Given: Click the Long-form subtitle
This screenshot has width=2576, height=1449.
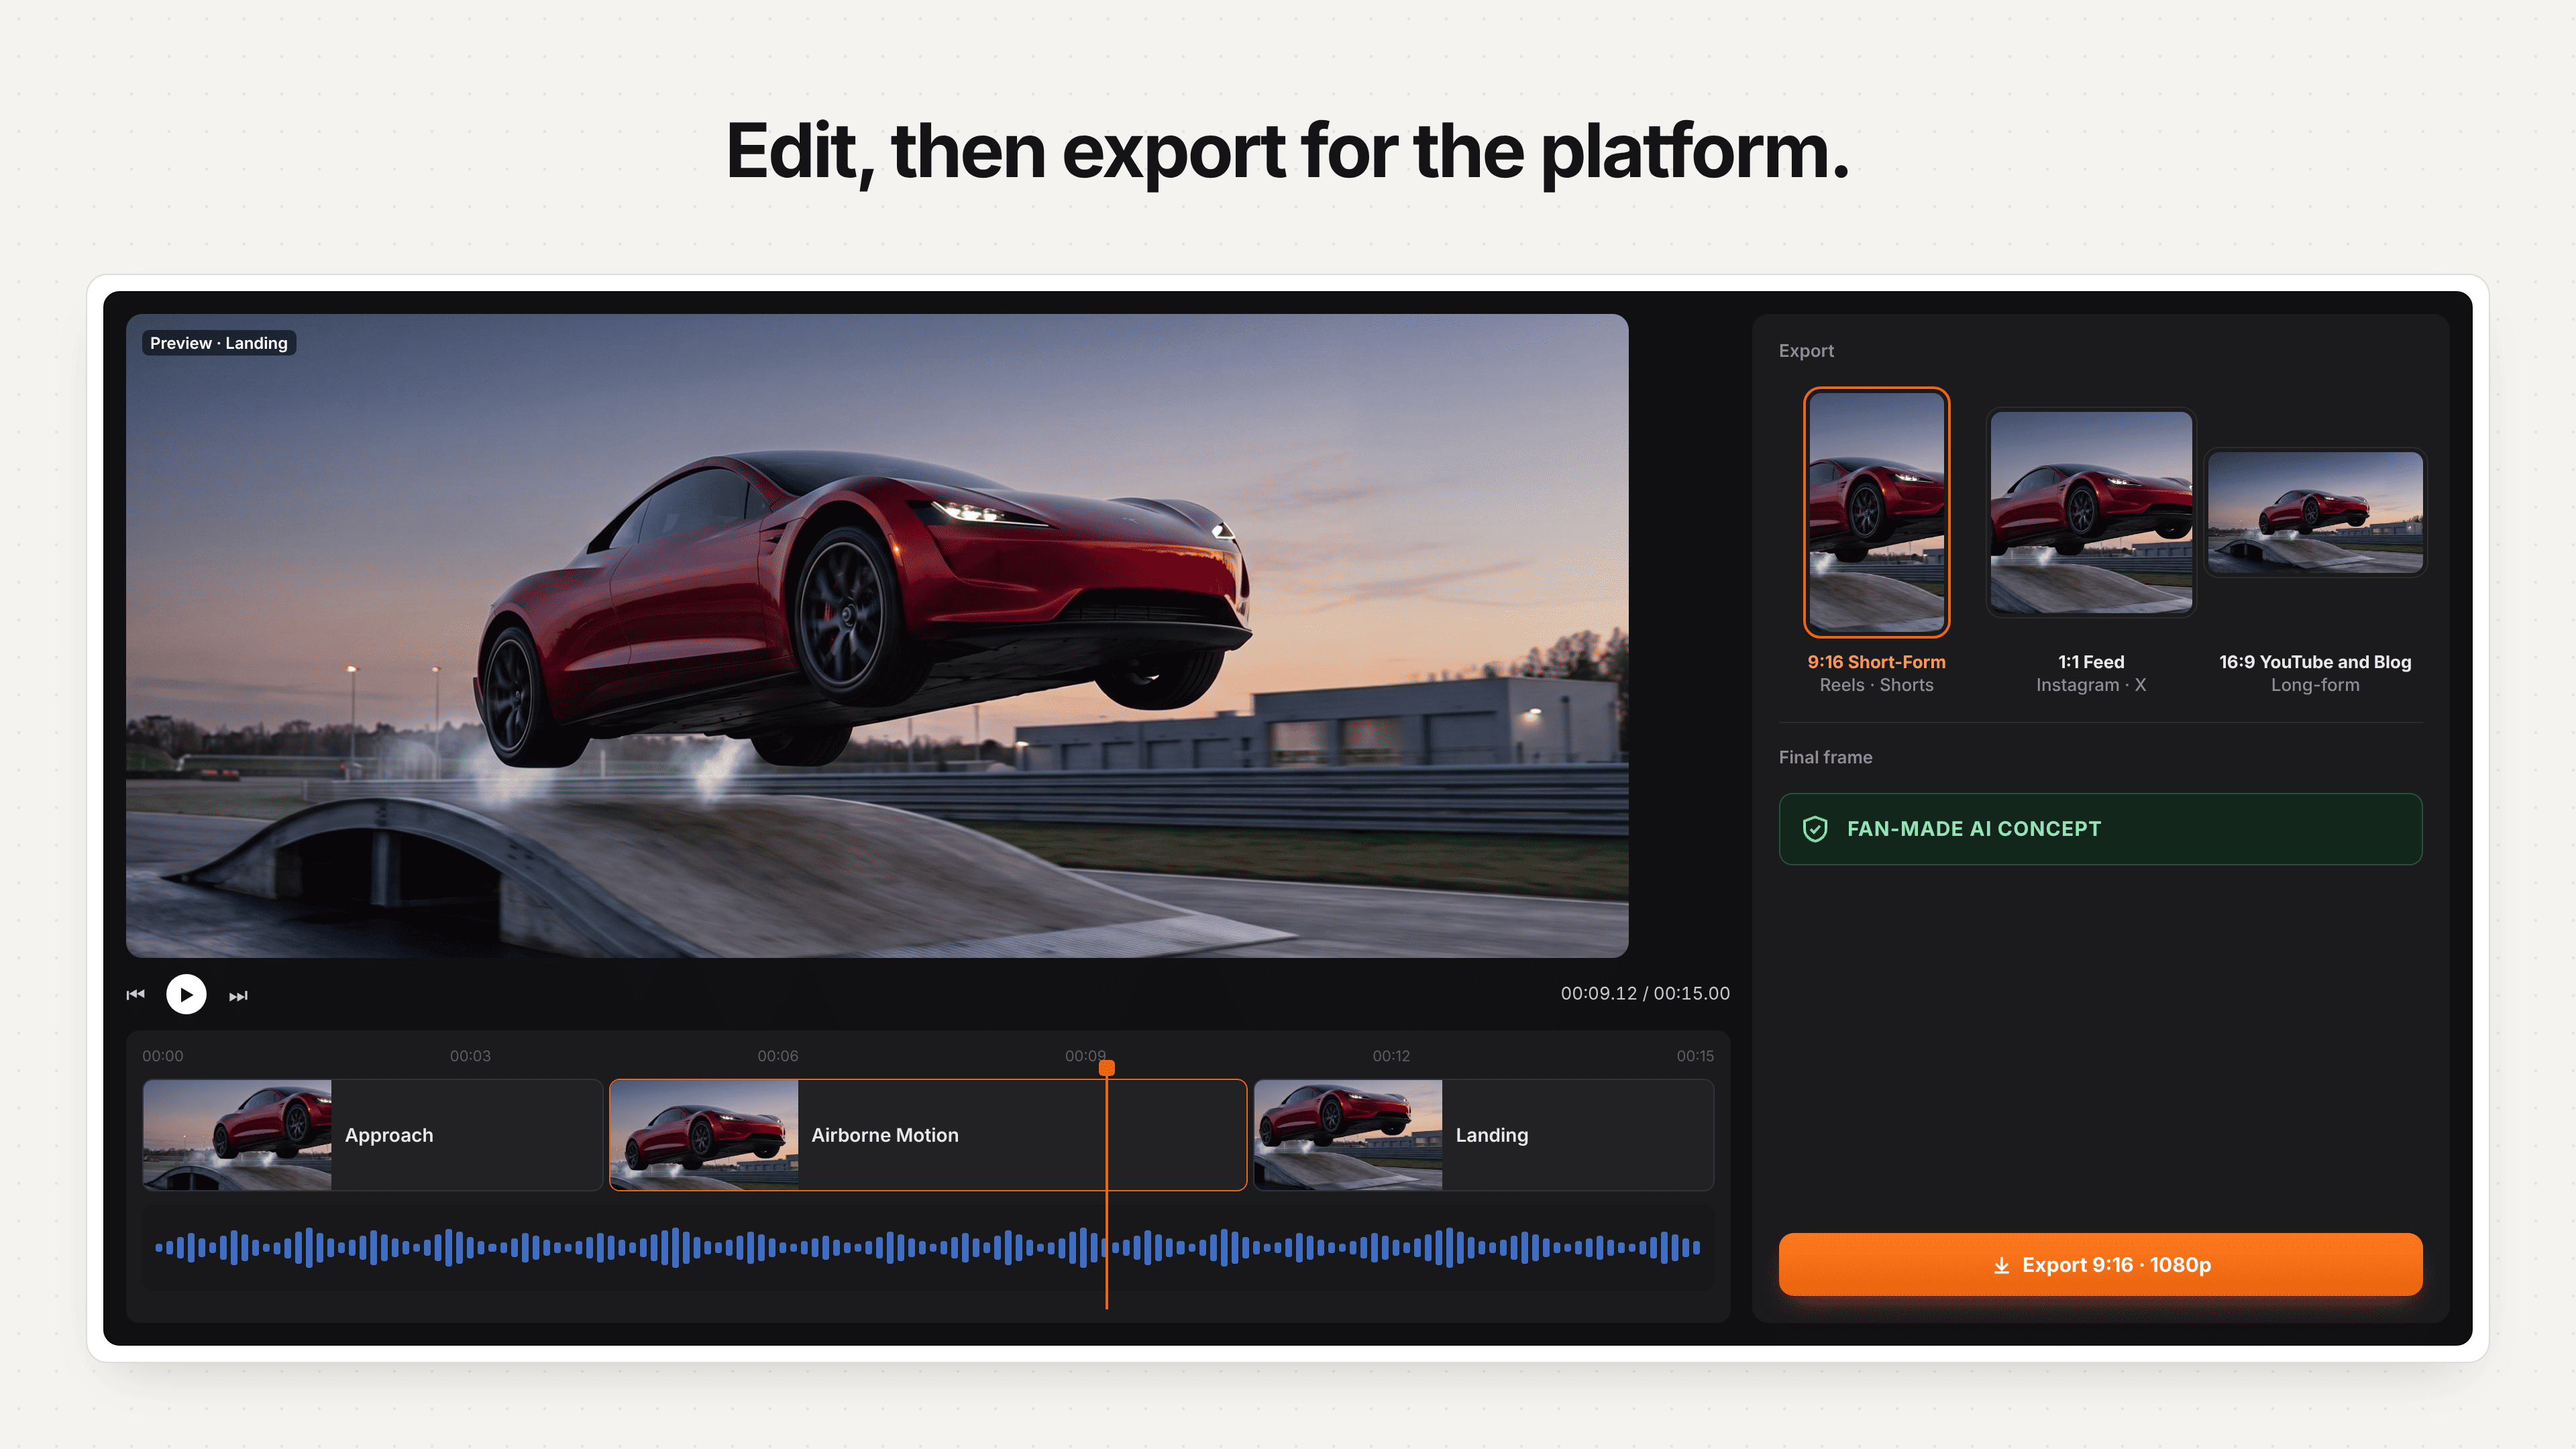Looking at the screenshot, I should tap(2315, 685).
